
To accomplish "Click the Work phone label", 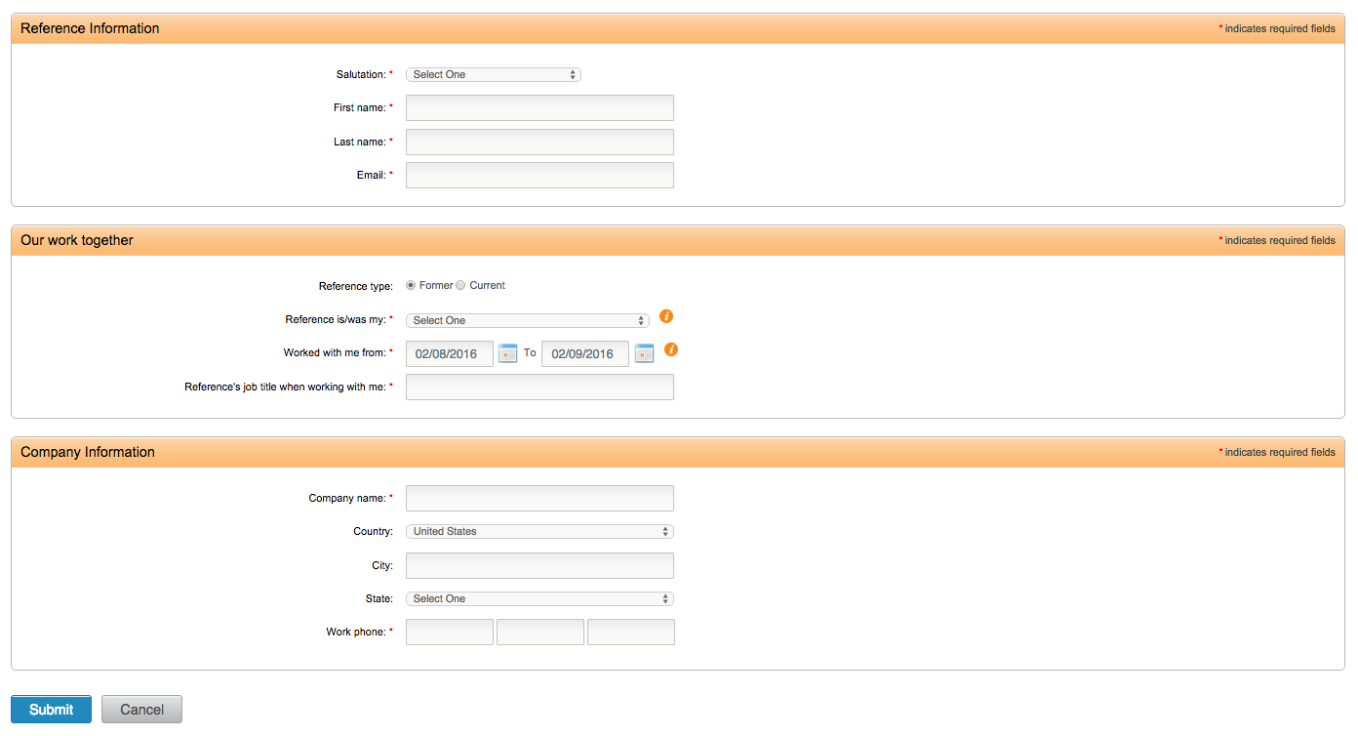I will 356,632.
